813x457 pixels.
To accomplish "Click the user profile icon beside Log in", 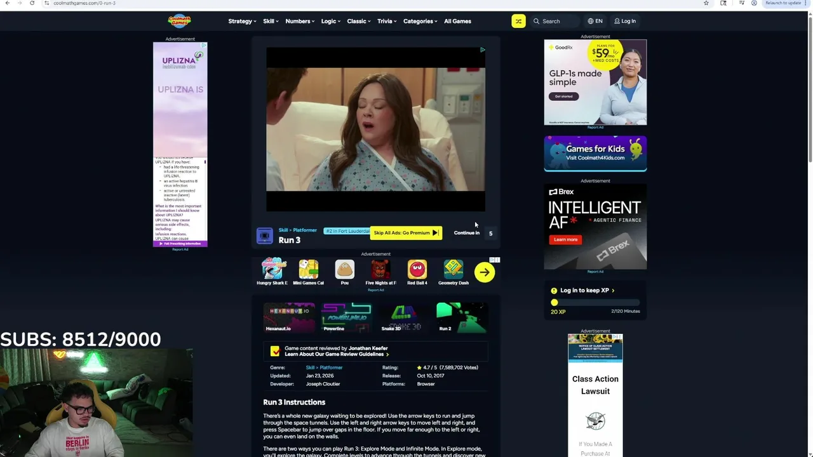I will [617, 21].
